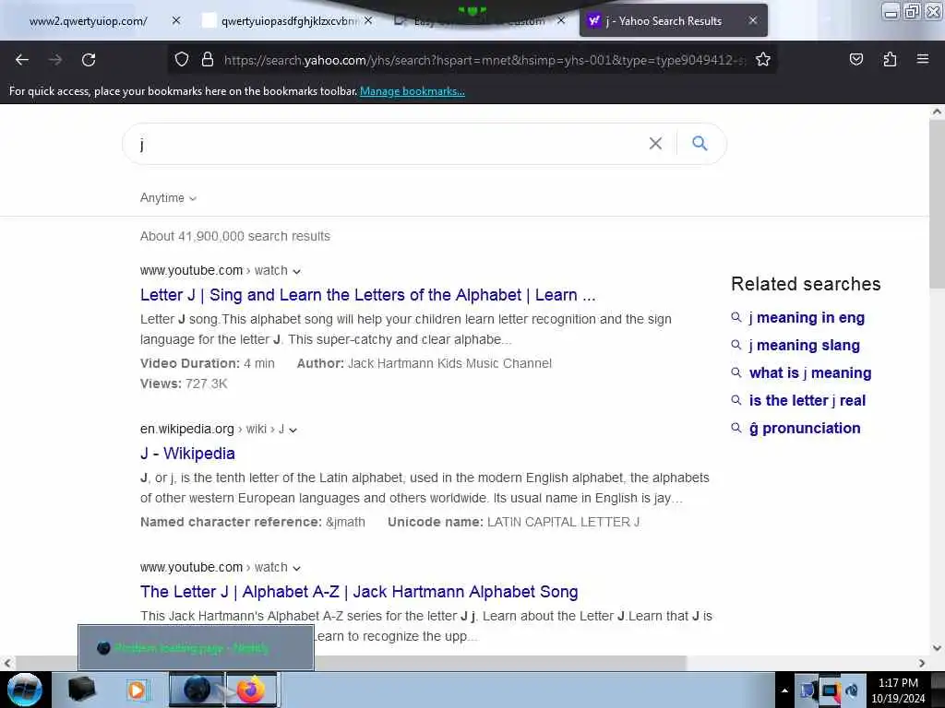Screen dimensions: 945x708
Task: Expand the second youtube.com result options arrow
Action: (296, 568)
